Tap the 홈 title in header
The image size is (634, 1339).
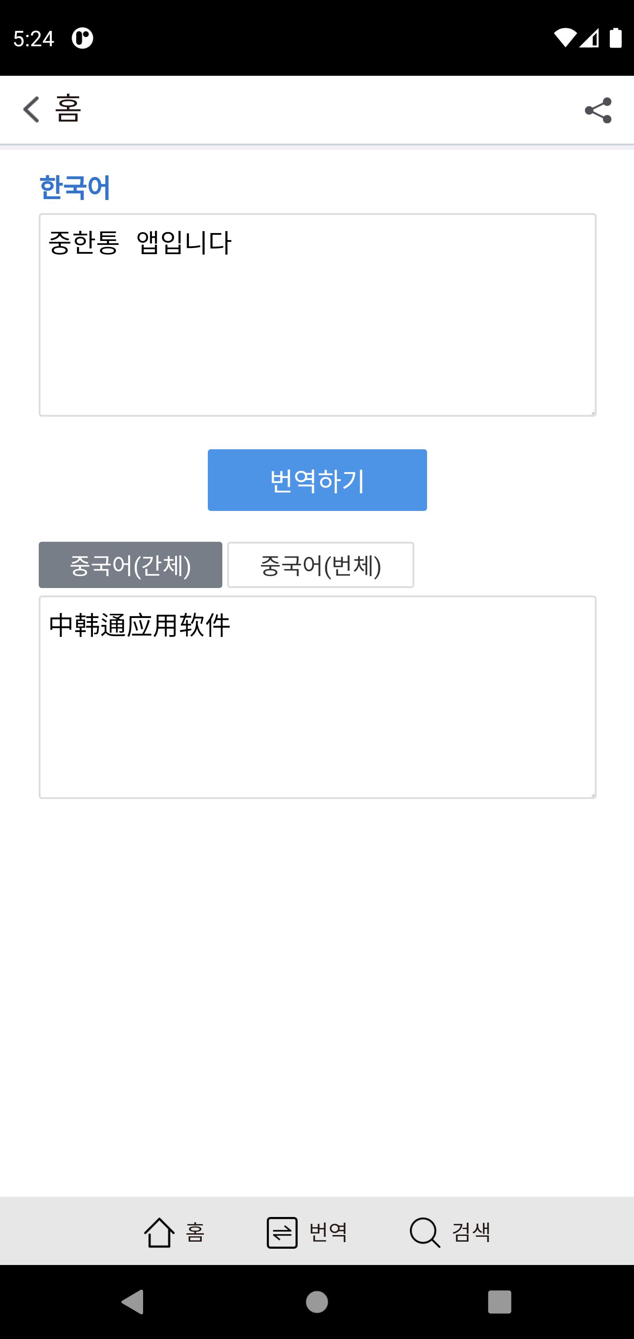[68, 110]
